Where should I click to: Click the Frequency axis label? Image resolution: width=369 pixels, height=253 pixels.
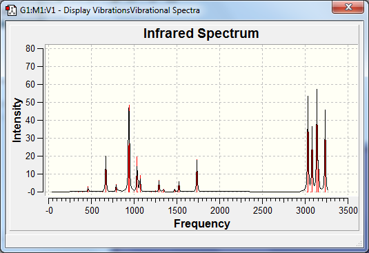pos(202,223)
